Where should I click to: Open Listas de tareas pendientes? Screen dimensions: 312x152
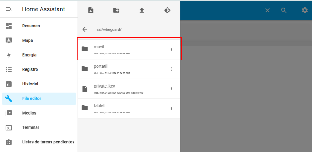(x=48, y=142)
